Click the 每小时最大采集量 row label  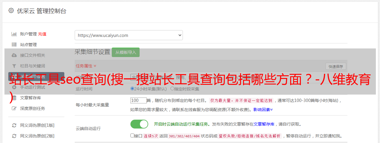click(92, 105)
